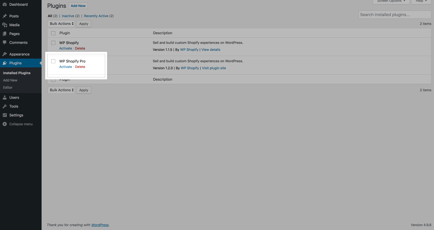Open the Dashboard menu

(x=18, y=4)
